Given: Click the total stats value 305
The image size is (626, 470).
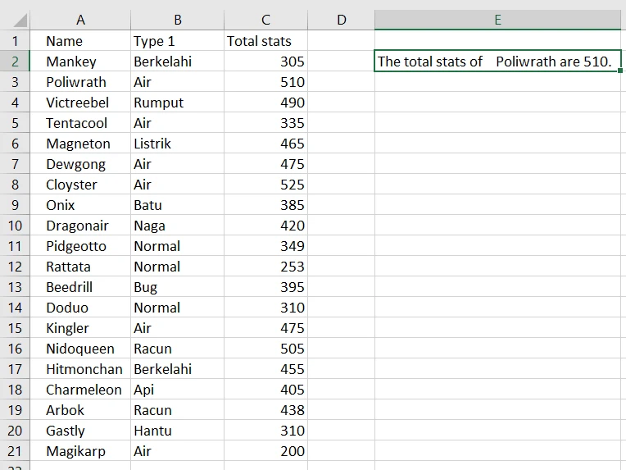Looking at the screenshot, I should (266, 62).
